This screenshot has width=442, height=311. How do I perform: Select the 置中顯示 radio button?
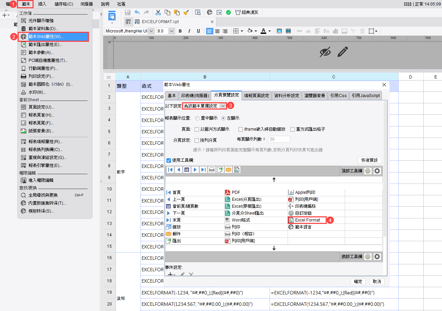click(197, 118)
